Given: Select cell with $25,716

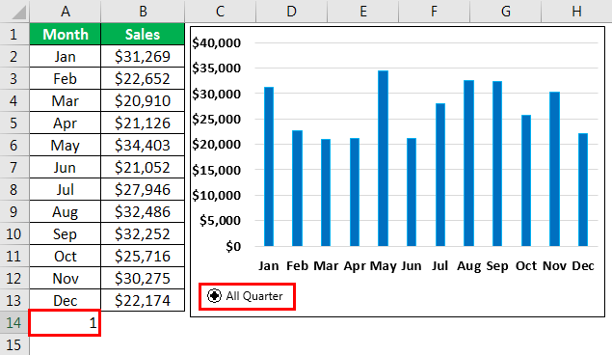Looking at the screenshot, I should coord(143,257).
